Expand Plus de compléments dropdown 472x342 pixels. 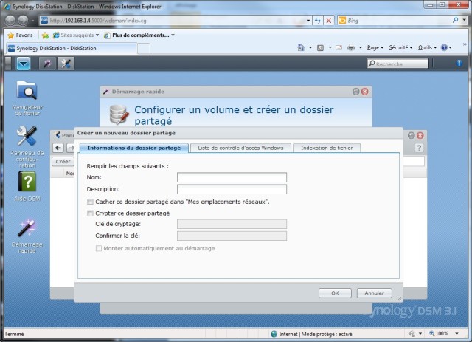pyautogui.click(x=173, y=35)
